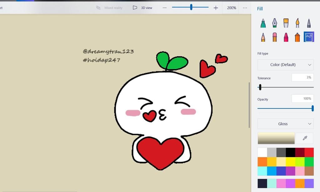Select the Watercolor brush tool

(x=297, y=23)
